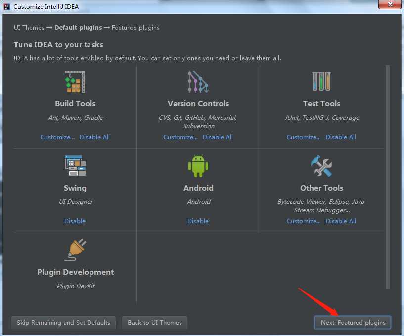Screen dimensions: 404x336
Task: Click the Swing UI designer icon
Action: coord(75,166)
